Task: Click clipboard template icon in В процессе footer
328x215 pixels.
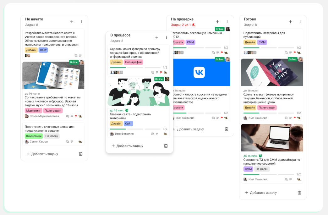Action: coord(166,146)
